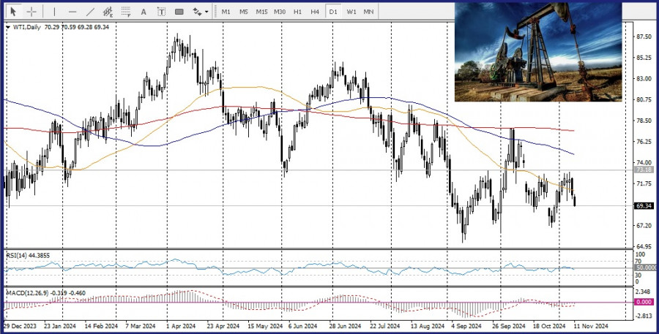Select the Fibonacci retracement tool
Image resolution: width=659 pixels, height=334 pixels.
pos(125,12)
